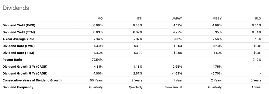Click the MO ticker column header
The width and height of the screenshot is (269, 94).
(x=100, y=19)
